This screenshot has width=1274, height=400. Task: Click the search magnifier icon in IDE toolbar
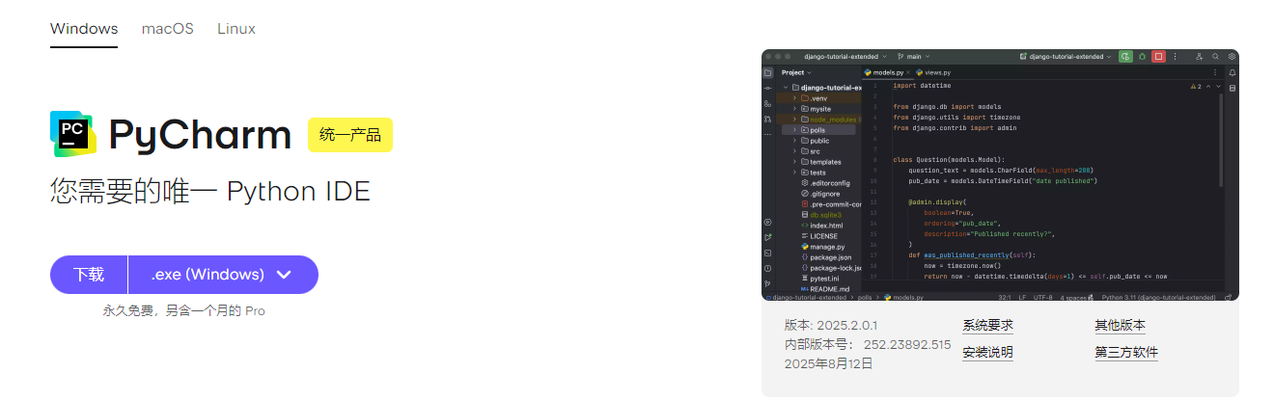pyautogui.click(x=1215, y=57)
